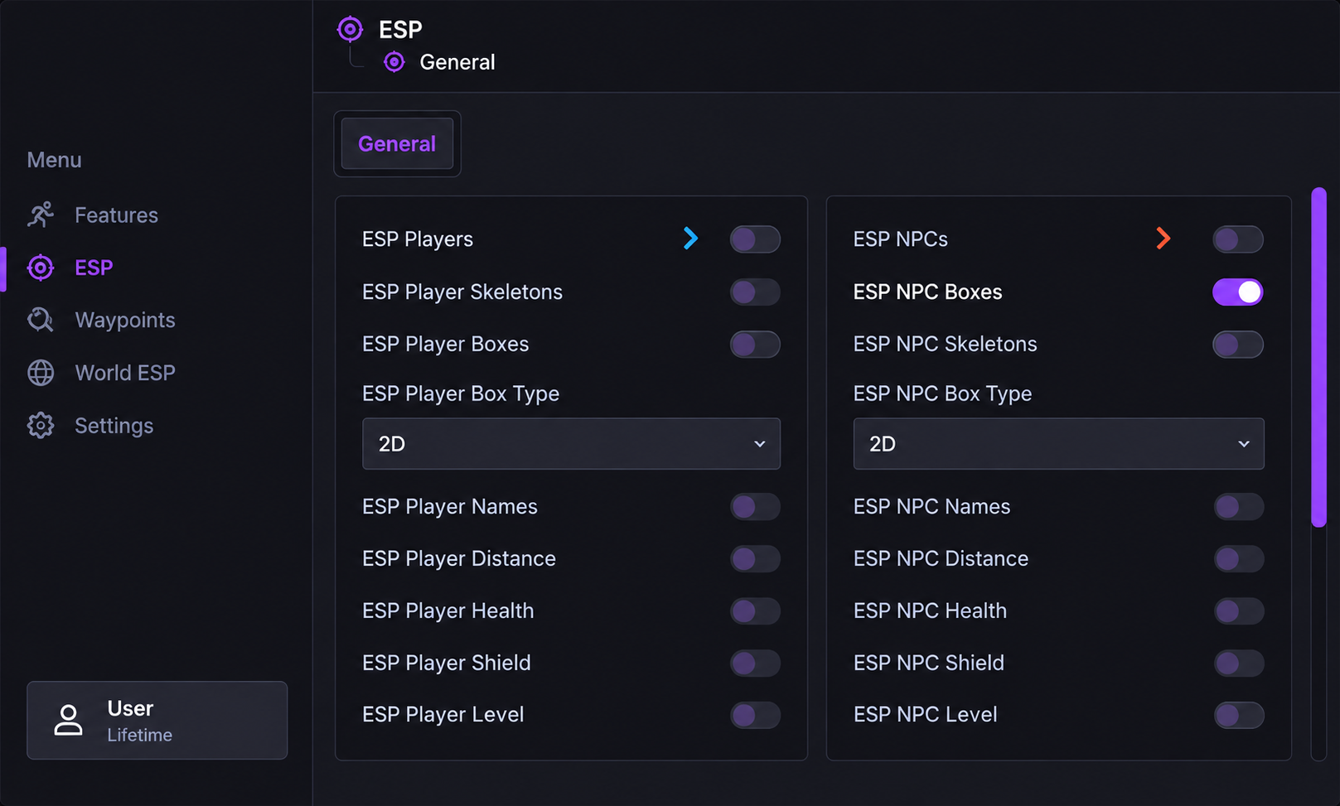Click the Features running-figure icon

pyautogui.click(x=41, y=215)
